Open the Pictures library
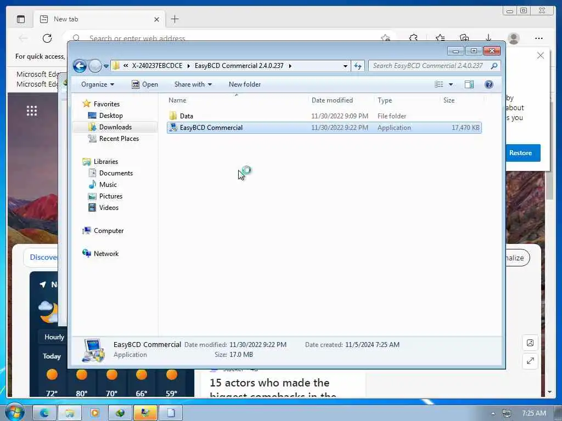 point(111,196)
